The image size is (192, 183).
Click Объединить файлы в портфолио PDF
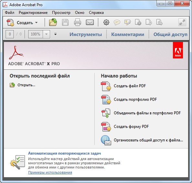[147, 113]
